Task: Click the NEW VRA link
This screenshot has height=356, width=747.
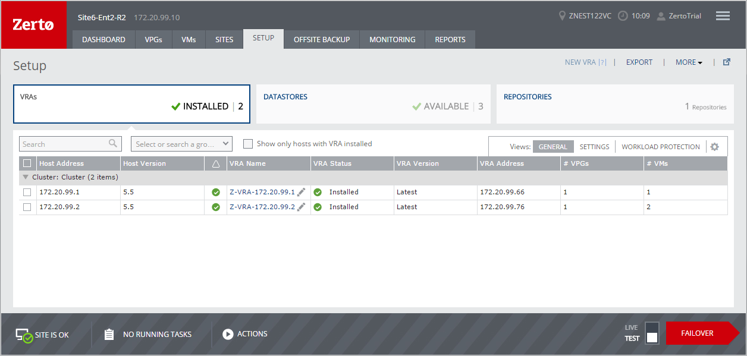Action: [x=580, y=62]
